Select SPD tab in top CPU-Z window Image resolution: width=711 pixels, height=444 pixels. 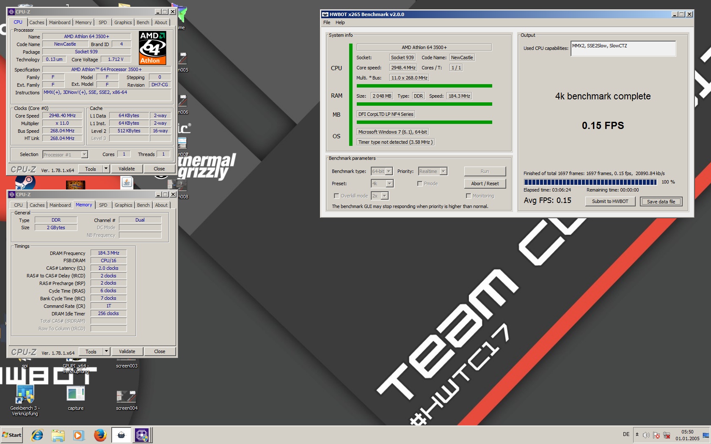pos(103,22)
